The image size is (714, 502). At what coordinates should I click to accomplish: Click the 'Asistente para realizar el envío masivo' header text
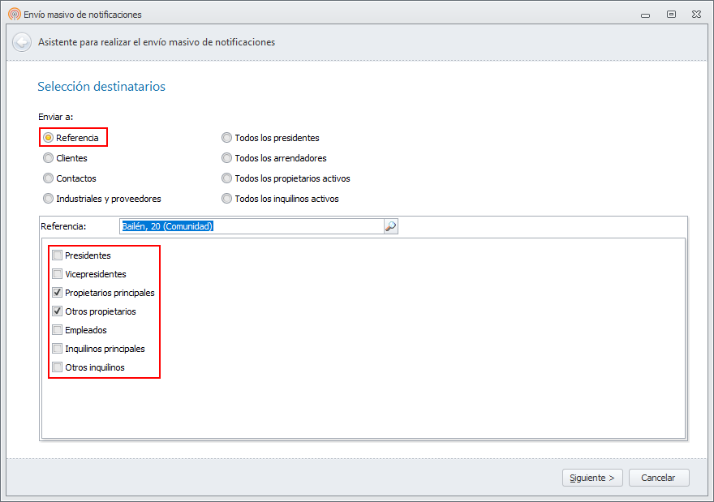pos(157,42)
